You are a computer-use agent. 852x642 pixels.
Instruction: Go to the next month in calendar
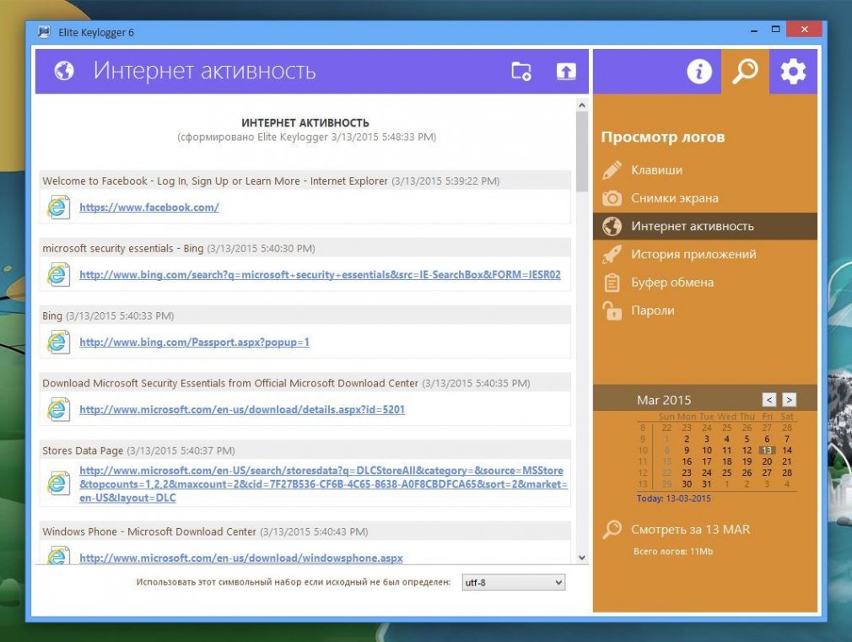[x=789, y=400]
